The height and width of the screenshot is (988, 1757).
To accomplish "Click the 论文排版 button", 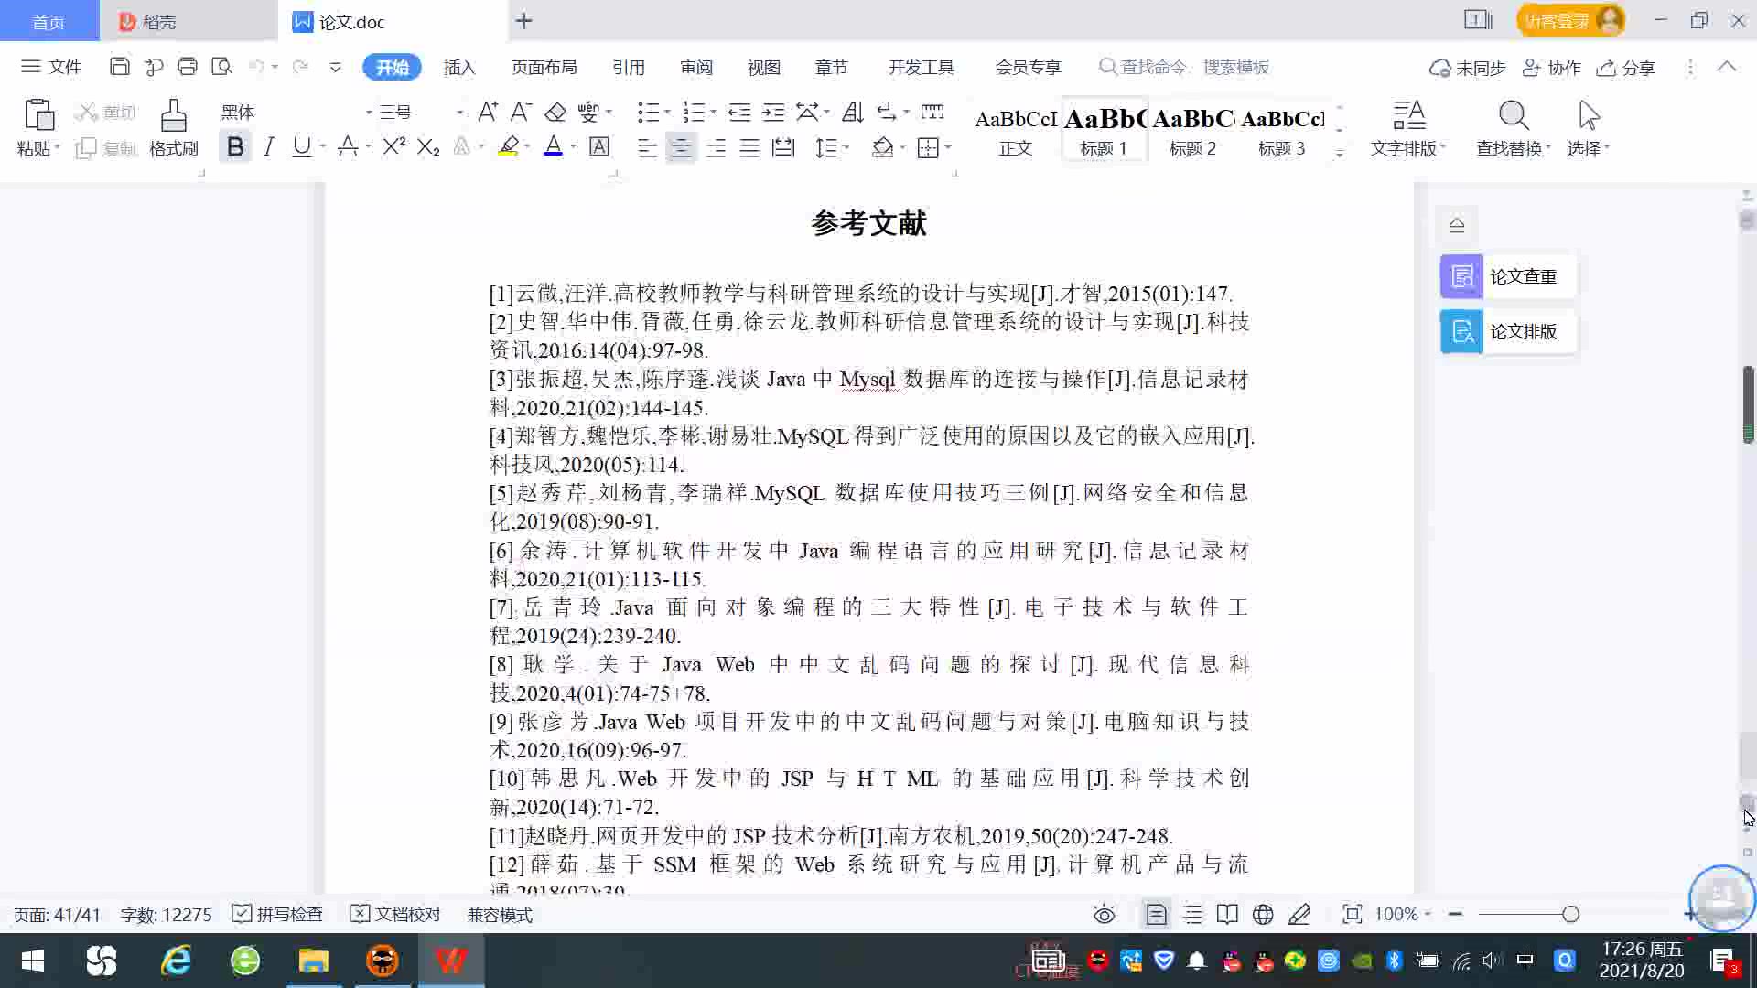I will click(x=1508, y=331).
